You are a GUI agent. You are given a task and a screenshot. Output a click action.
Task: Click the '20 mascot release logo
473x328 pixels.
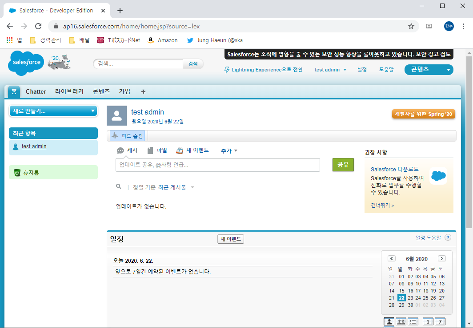point(60,62)
